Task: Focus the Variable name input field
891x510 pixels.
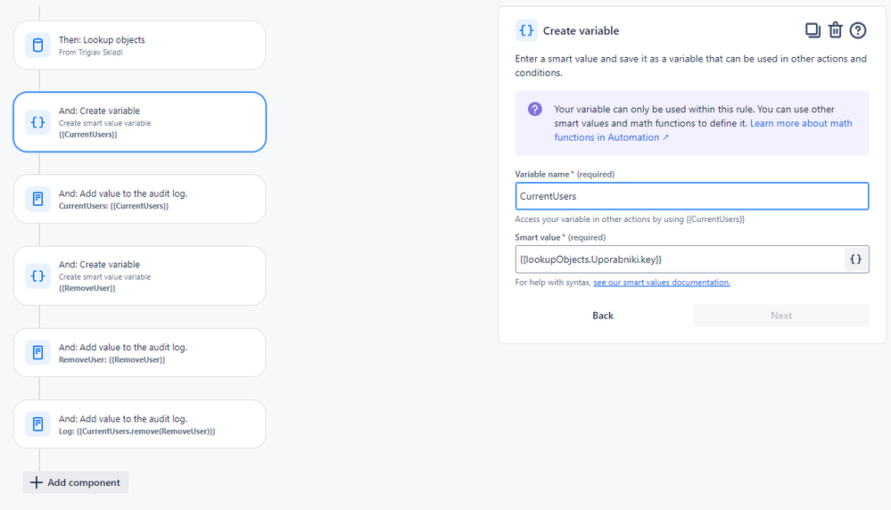Action: (691, 196)
